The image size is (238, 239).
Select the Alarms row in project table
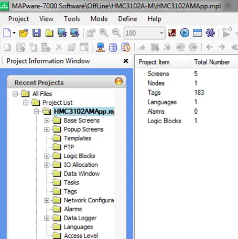pos(156,112)
